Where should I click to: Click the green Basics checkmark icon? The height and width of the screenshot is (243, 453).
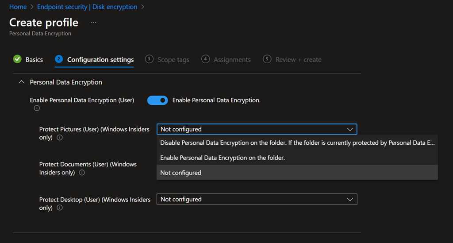[17, 59]
